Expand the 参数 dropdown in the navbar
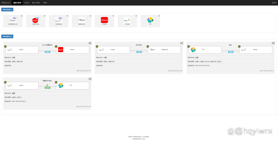The image size is (278, 141). [x=45, y=3]
